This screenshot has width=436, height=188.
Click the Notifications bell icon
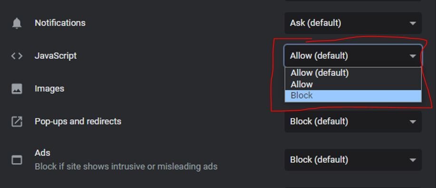(17, 23)
